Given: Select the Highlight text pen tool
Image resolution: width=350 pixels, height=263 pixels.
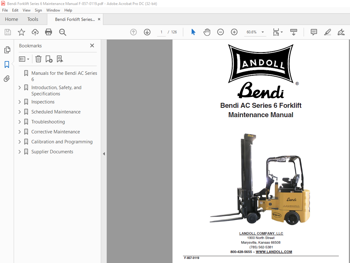Looking at the screenshot, I should point(328,32).
